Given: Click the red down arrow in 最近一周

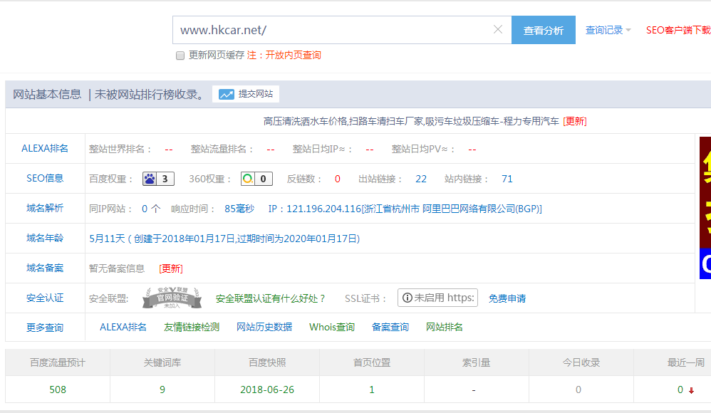Looking at the screenshot, I should [x=691, y=390].
